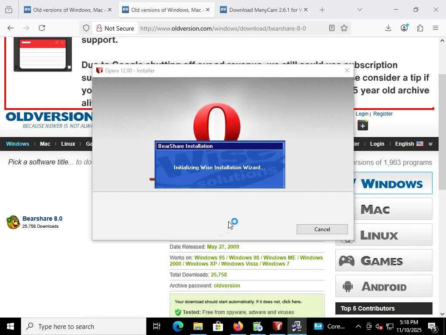Show hidden system tray icons
446x335 pixels.
358,326
